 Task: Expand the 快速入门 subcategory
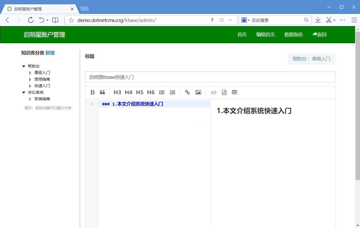point(30,86)
